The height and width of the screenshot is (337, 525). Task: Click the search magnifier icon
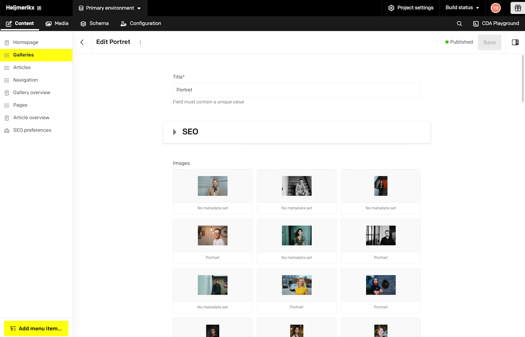(x=459, y=24)
